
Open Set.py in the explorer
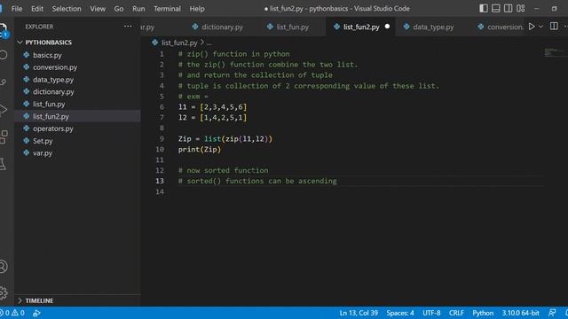coord(43,141)
